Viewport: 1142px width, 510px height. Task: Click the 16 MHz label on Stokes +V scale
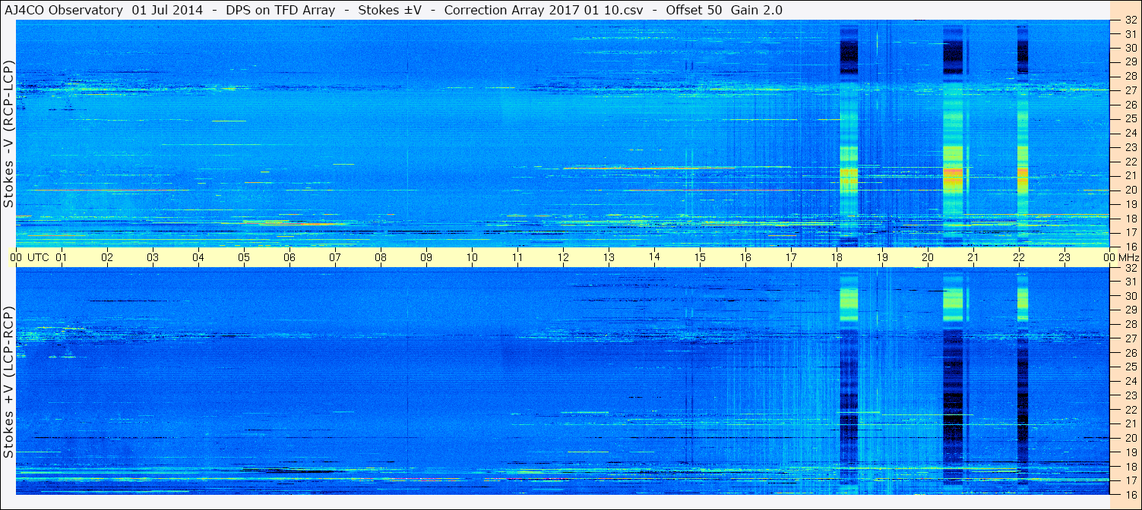[x=1131, y=494]
